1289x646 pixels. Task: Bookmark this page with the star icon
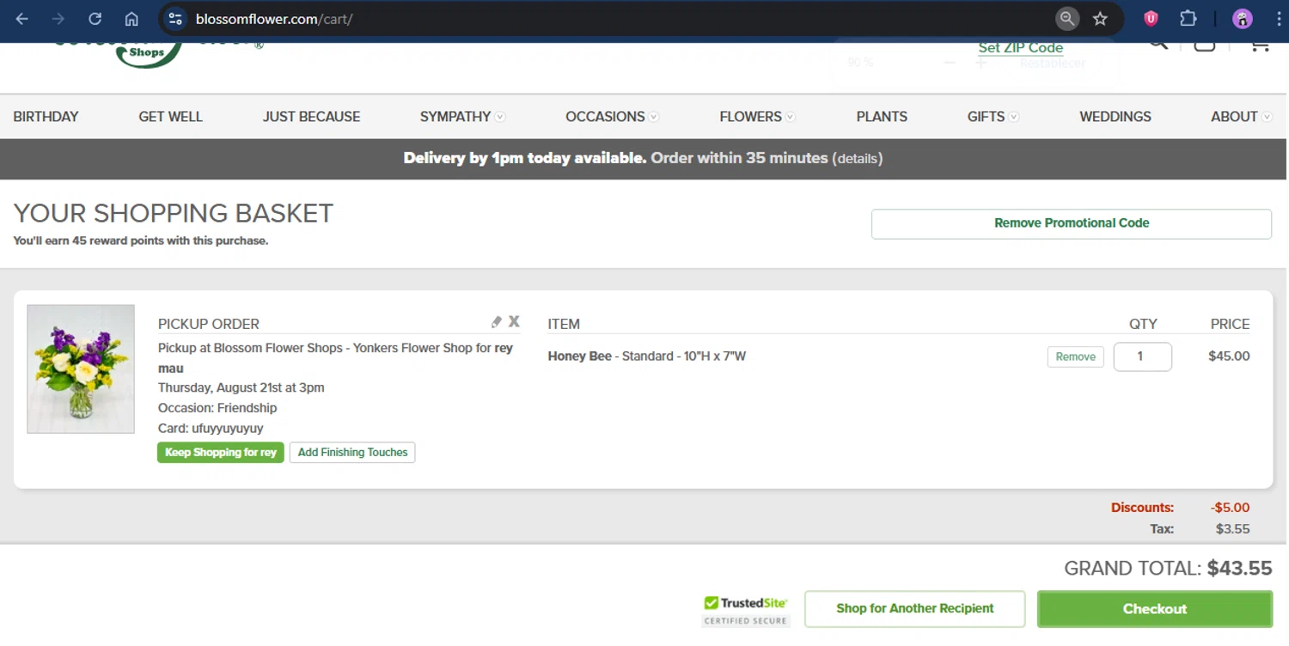tap(1100, 19)
